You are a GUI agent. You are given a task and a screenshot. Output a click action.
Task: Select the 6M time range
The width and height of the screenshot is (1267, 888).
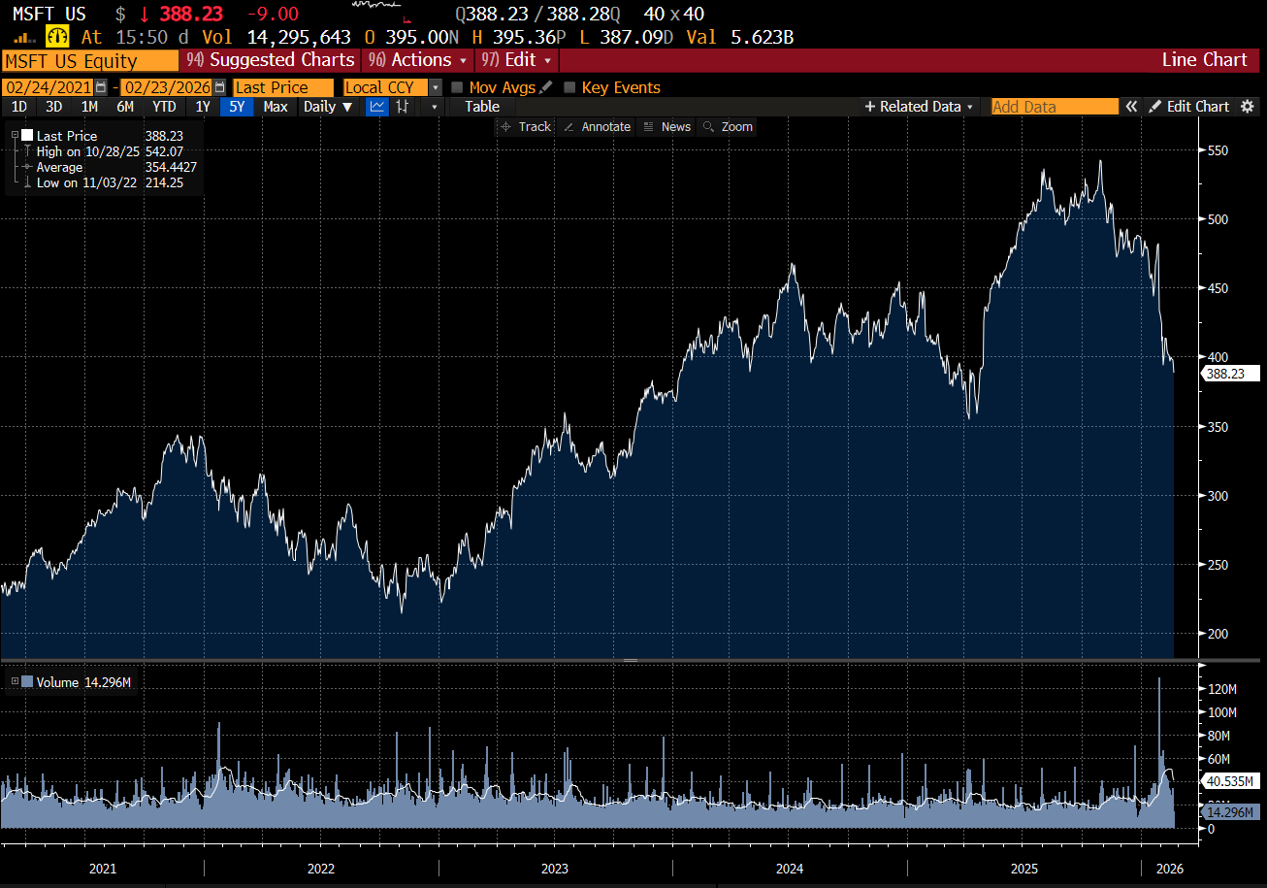pyautogui.click(x=125, y=107)
